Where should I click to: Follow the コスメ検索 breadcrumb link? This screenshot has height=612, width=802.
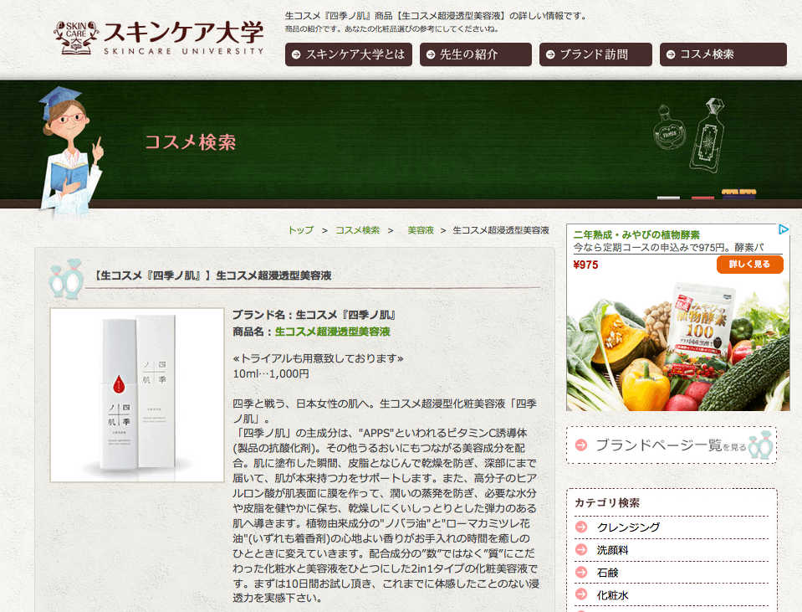pyautogui.click(x=358, y=230)
